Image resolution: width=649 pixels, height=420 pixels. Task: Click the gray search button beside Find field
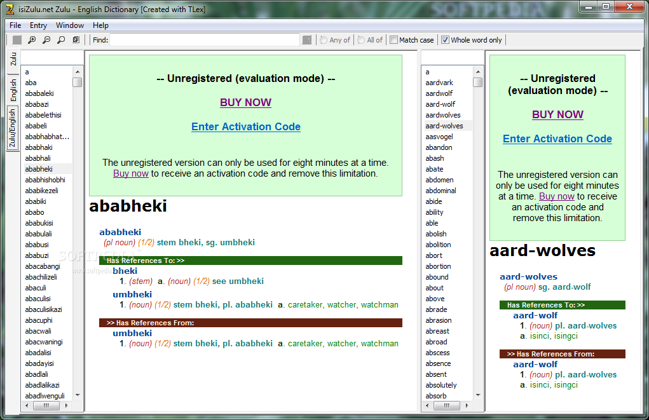307,40
